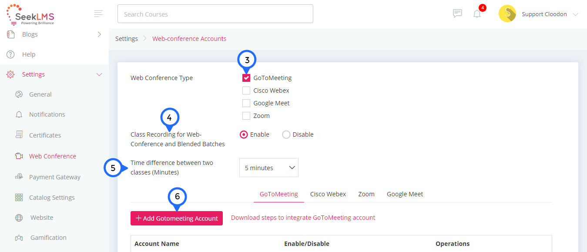The width and height of the screenshot is (587, 252).
Task: Click the Payment Gateway icon
Action: [x=19, y=177]
